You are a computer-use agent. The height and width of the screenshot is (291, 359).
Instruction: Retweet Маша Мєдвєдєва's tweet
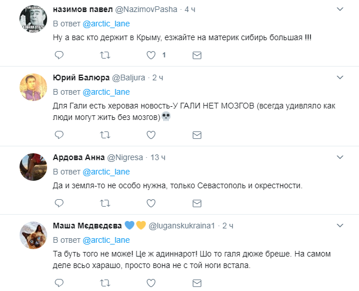pyautogui.click(x=105, y=283)
